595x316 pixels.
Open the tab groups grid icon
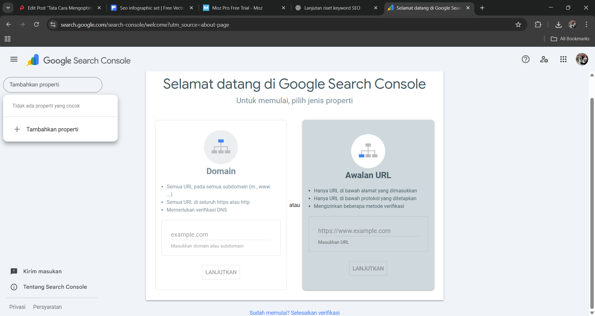[8, 39]
